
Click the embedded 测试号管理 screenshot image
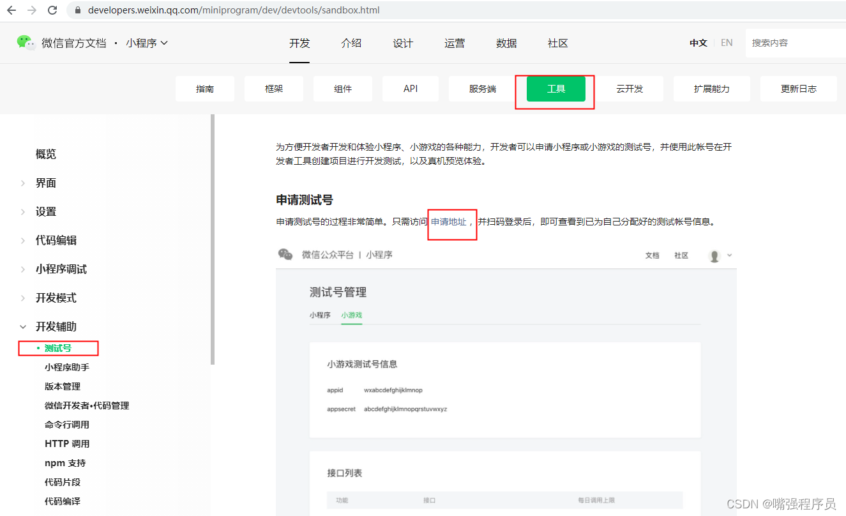tap(506, 379)
